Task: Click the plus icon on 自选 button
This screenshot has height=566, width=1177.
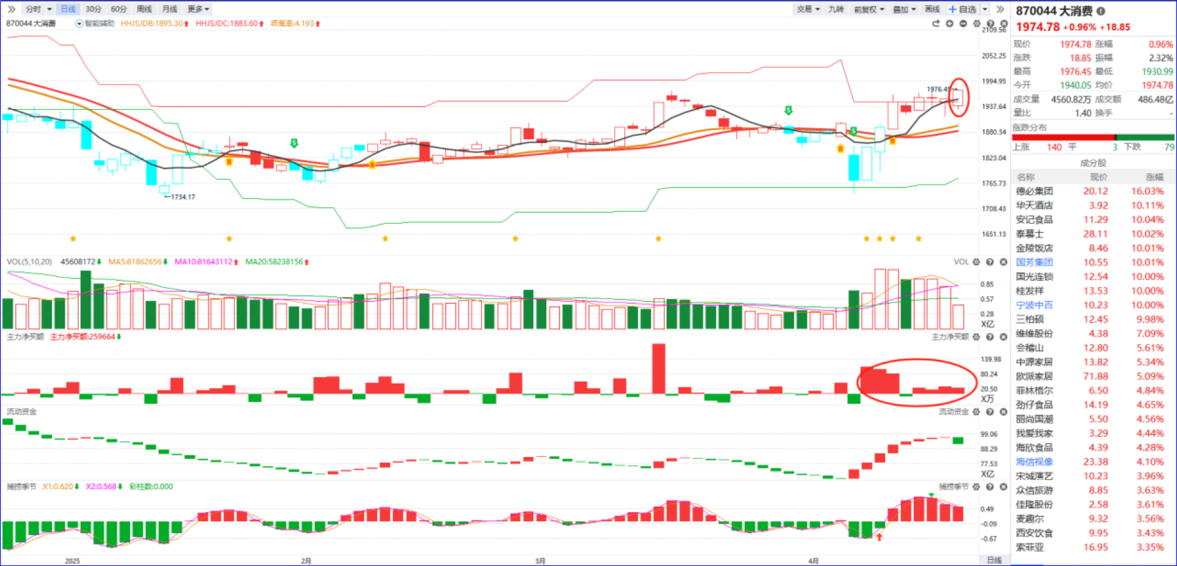Action: coord(952,9)
